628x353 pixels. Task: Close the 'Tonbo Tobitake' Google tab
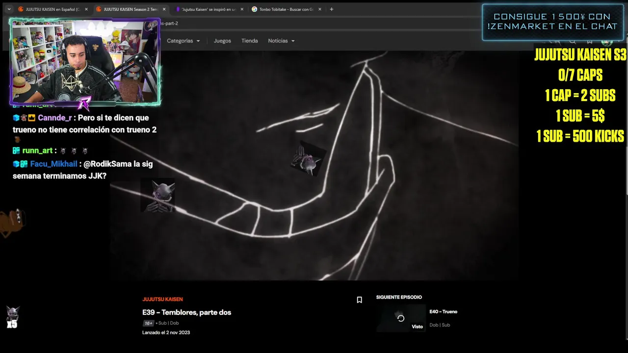coord(319,9)
